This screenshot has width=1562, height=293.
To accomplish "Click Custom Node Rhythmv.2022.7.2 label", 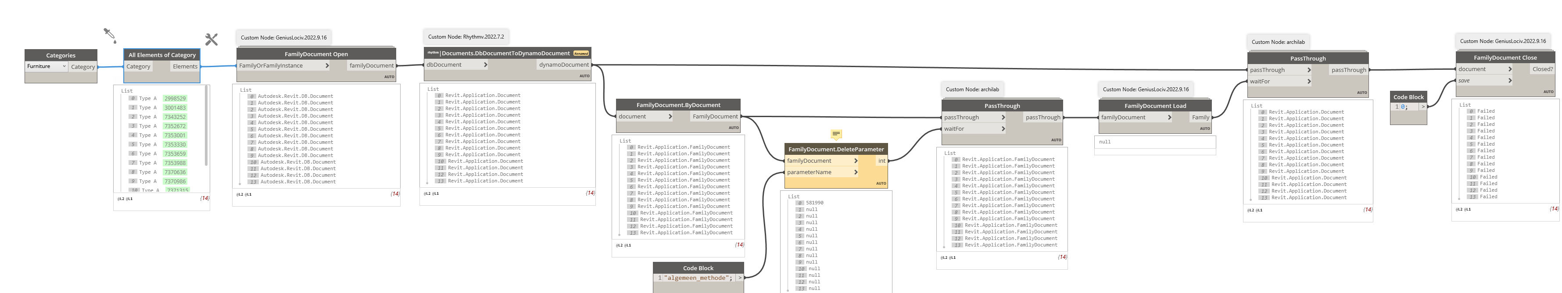I will (x=466, y=36).
